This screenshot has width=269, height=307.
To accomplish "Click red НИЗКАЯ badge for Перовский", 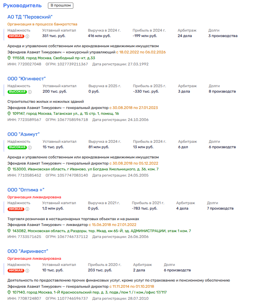I will pos(16,36).
